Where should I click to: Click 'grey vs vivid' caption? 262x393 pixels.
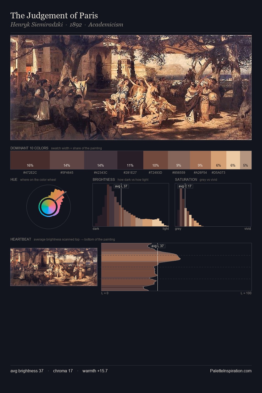pos(208,180)
